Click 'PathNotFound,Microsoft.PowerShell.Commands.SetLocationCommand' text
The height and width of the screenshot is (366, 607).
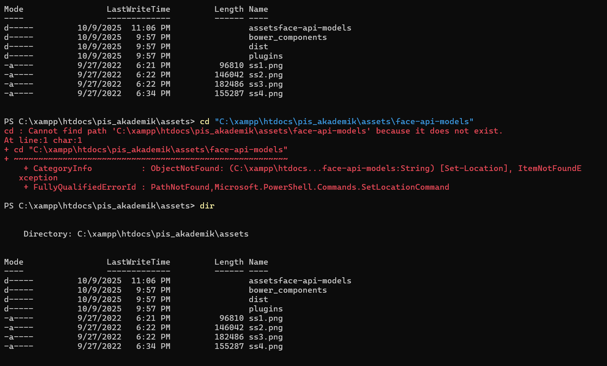(300, 187)
